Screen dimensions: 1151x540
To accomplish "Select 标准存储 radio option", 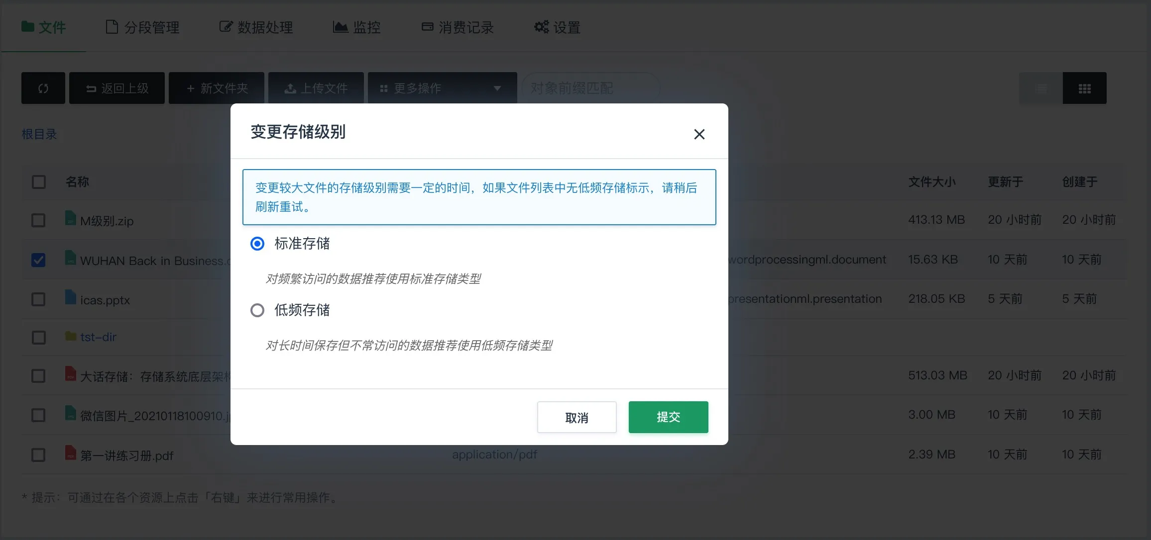I will pyautogui.click(x=257, y=244).
